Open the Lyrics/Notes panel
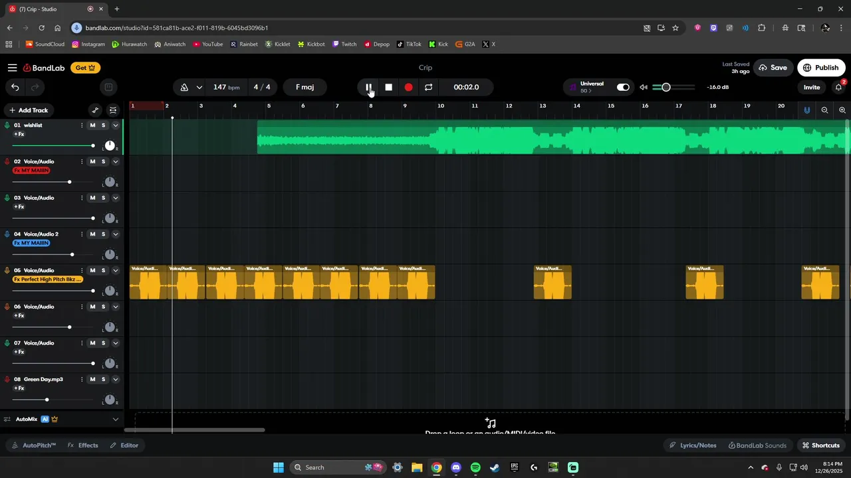The height and width of the screenshot is (478, 851). (693, 445)
